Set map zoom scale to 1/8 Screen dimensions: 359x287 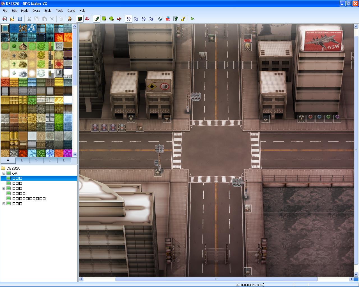point(151,19)
